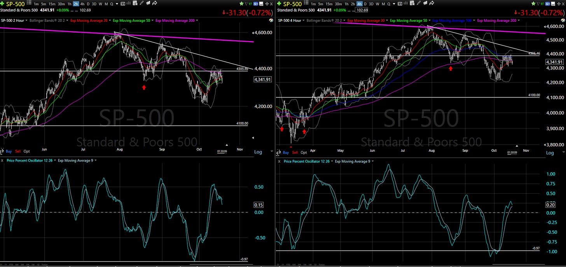The image size is (566, 267).
Task: Open the Exp Moving Average 9 dropdown on the 2 Hour chart
Action: pos(96,160)
